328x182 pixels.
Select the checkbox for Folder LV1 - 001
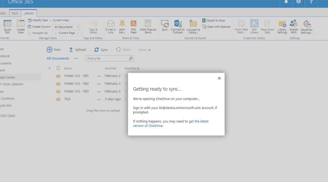[126, 76]
